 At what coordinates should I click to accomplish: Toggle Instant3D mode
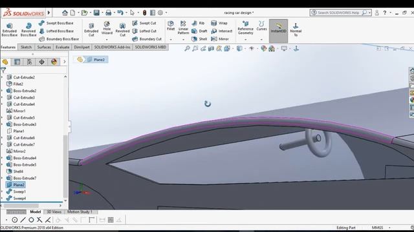tap(278, 31)
